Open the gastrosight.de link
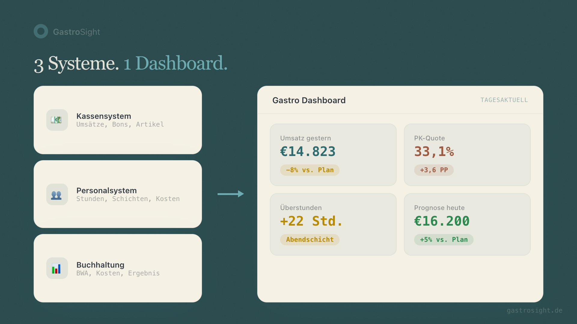Viewport: 577px width, 324px height. [x=535, y=310]
